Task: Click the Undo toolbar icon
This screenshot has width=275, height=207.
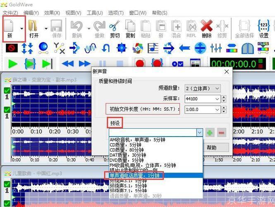Action: coord(77,26)
